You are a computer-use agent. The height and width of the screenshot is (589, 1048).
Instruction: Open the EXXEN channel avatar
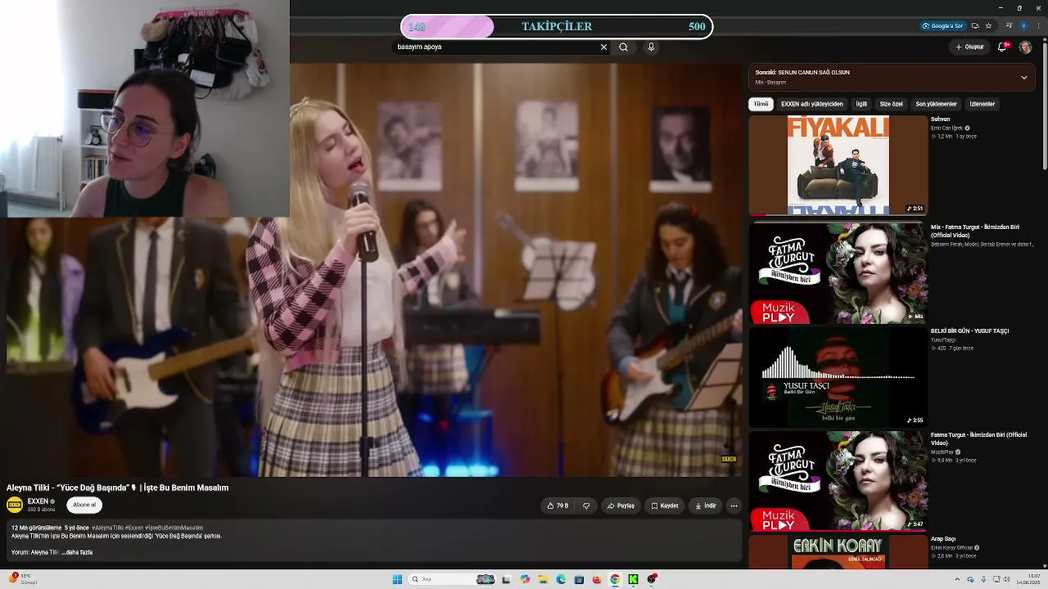(x=15, y=505)
